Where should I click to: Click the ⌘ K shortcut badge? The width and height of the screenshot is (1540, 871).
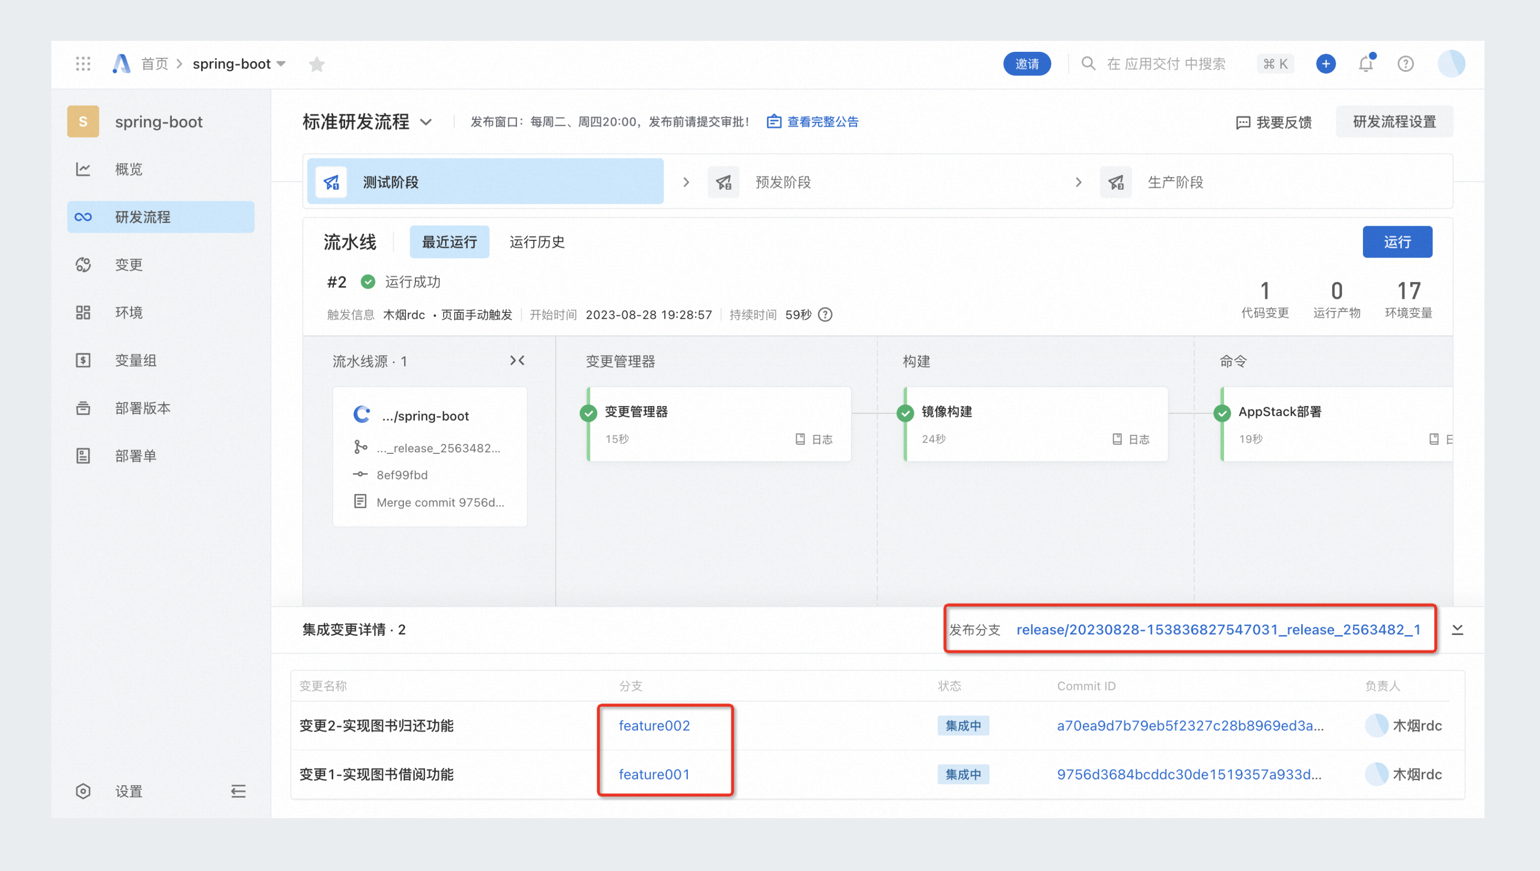point(1275,64)
